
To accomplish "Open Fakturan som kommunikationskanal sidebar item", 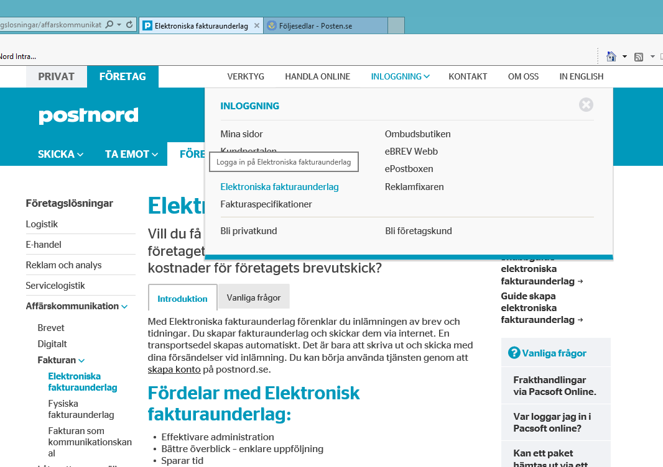I will (90, 442).
